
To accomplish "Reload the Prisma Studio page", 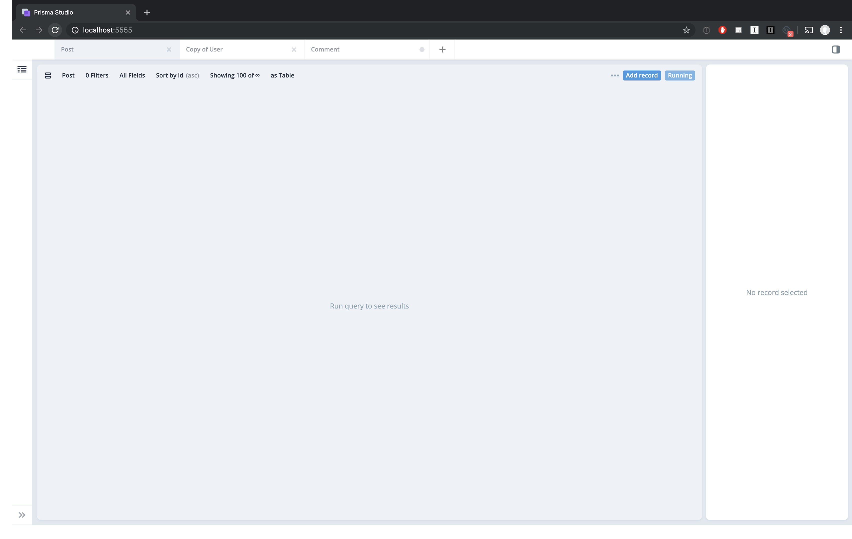I will 55,30.
